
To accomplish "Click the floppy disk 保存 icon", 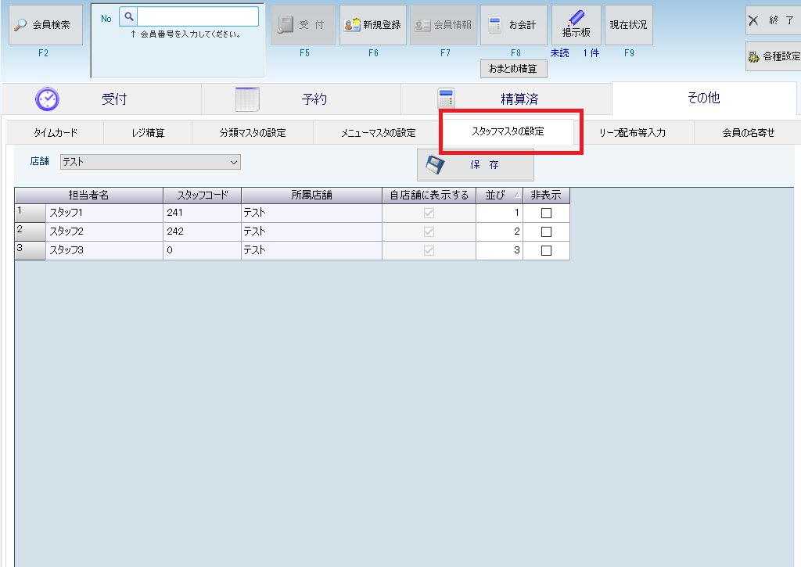I will pos(436,165).
